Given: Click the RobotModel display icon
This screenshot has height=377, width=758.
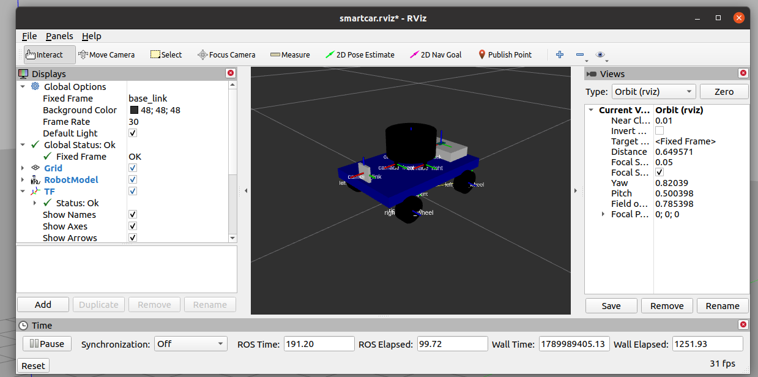Looking at the screenshot, I should [x=35, y=180].
